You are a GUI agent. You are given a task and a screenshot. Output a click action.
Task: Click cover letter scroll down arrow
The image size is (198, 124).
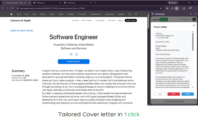pyautogui.click(x=193, y=87)
